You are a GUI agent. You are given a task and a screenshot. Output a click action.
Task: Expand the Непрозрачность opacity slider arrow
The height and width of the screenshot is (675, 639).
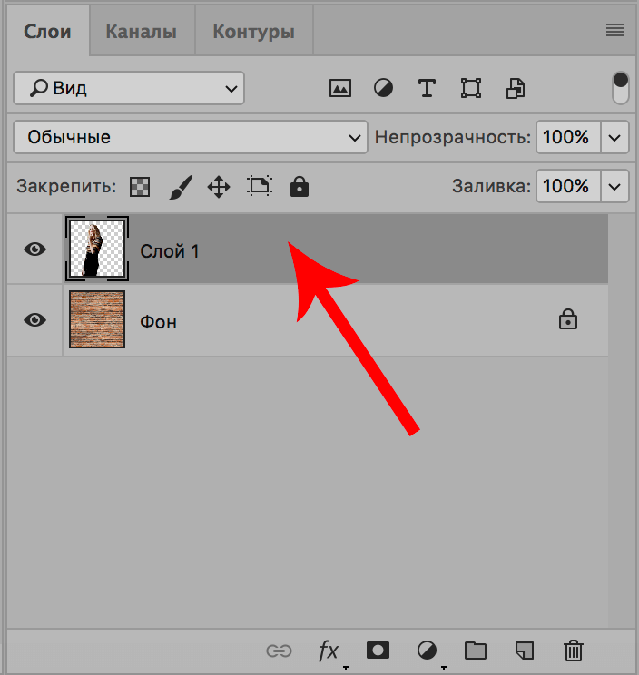pyautogui.click(x=615, y=138)
